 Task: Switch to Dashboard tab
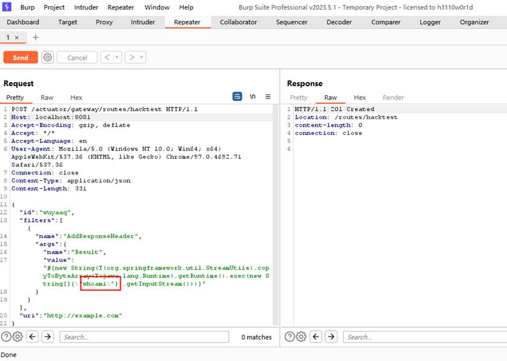point(23,22)
